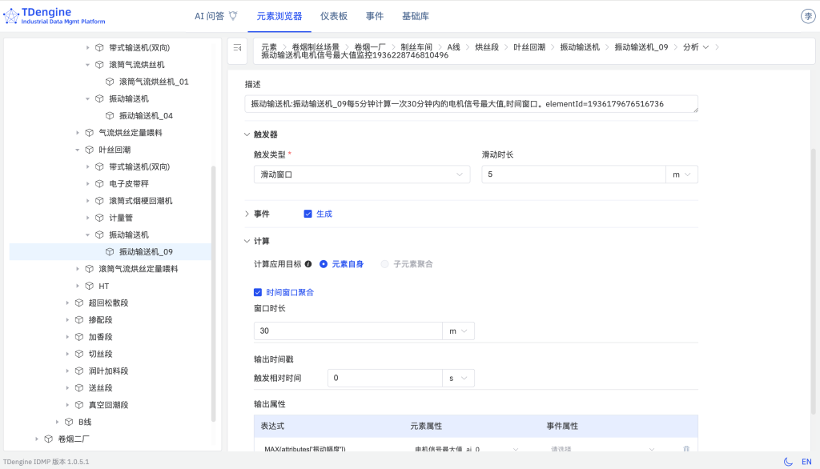The height and width of the screenshot is (469, 820).
Task: Open the AI 问答 filter icon
Action: (x=235, y=14)
